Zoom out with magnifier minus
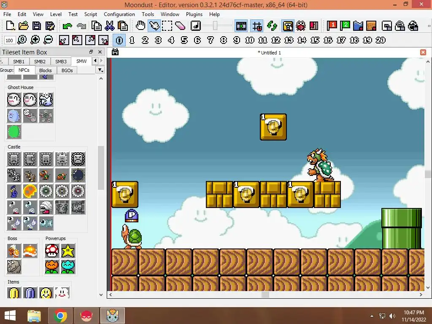The image size is (432, 324). click(48, 40)
